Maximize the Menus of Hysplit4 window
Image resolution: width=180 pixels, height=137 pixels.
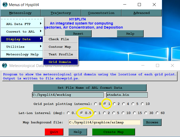click(139, 5)
